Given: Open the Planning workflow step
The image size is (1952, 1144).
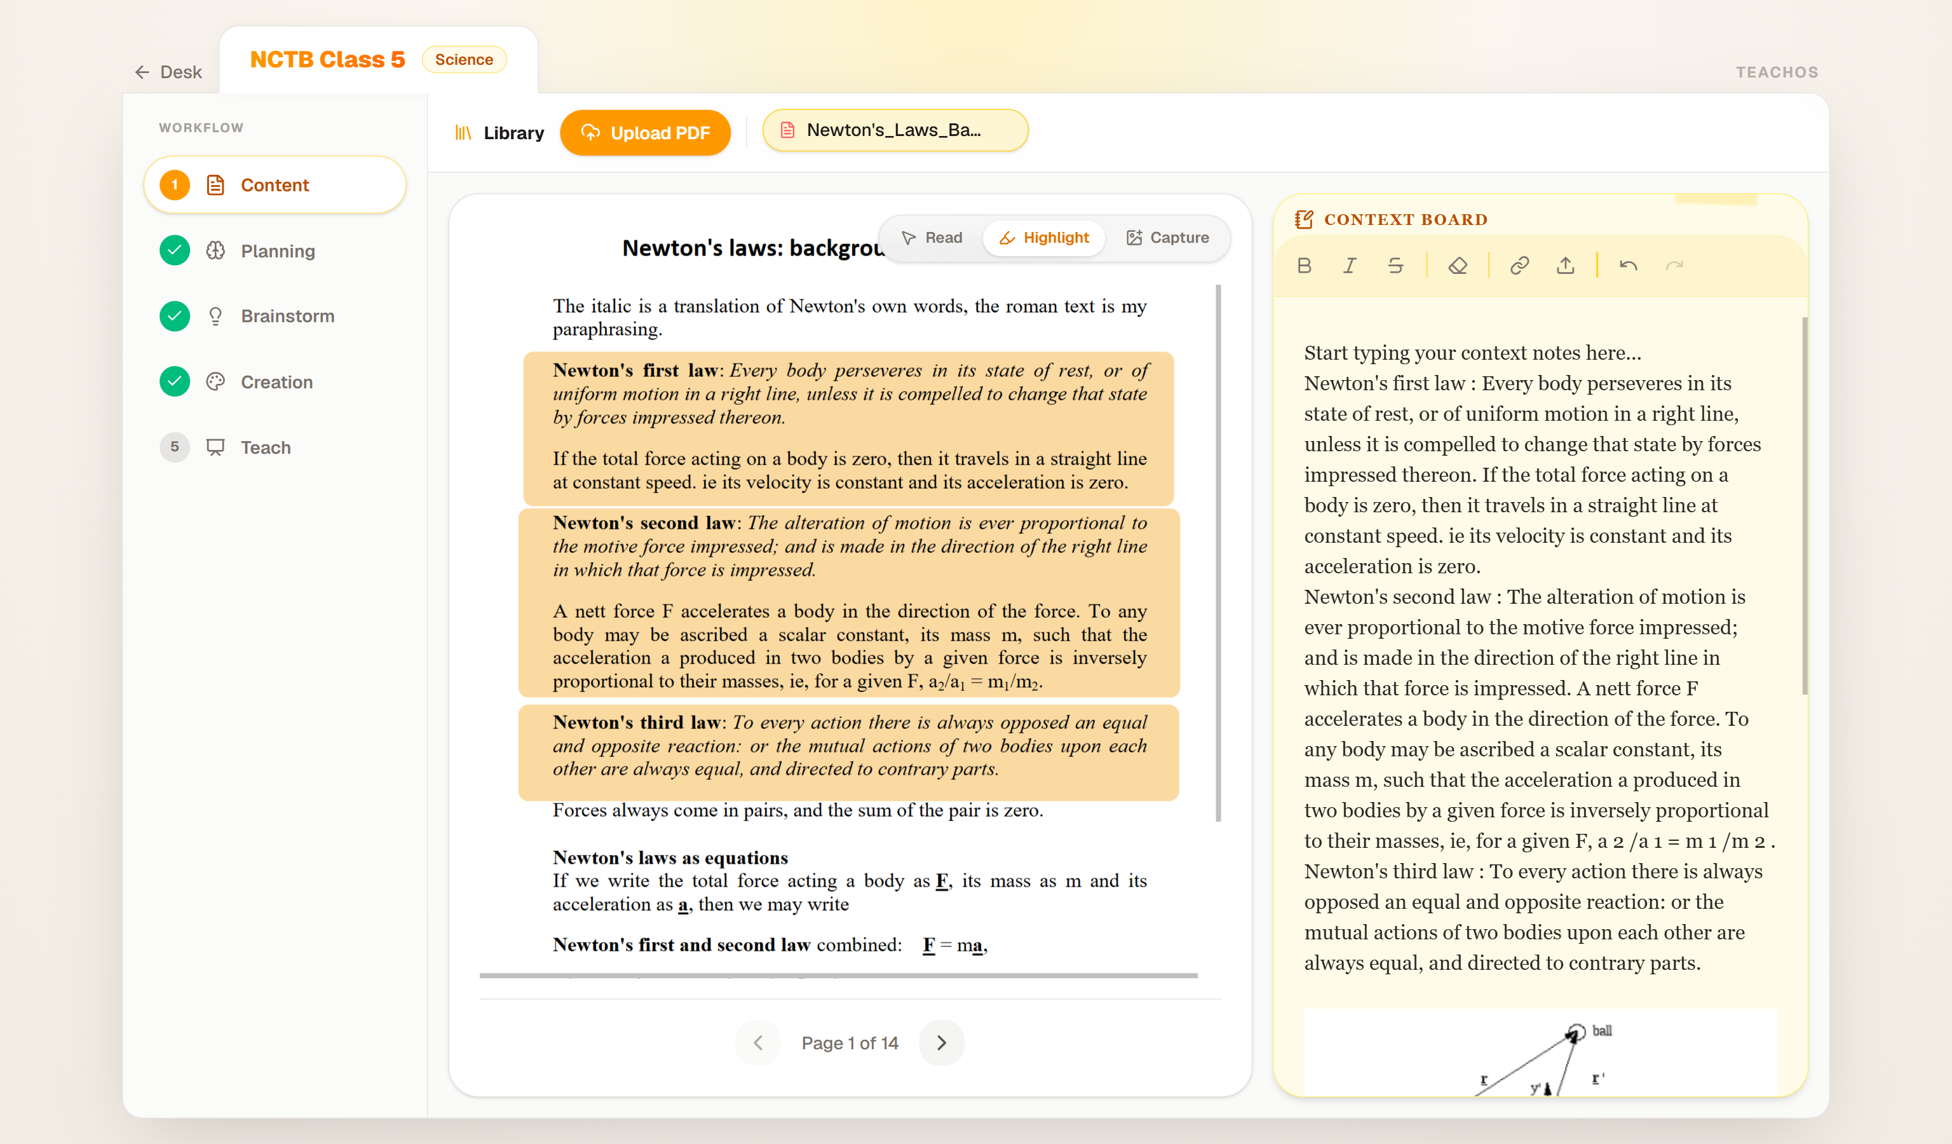Looking at the screenshot, I should (275, 250).
